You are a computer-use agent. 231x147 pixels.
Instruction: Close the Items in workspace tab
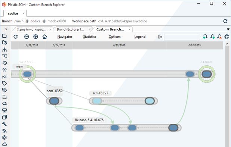coord(50,29)
